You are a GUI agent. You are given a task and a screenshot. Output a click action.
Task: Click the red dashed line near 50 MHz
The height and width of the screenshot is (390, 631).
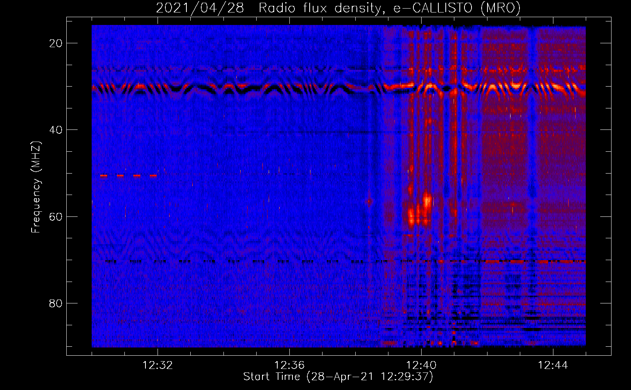point(128,176)
